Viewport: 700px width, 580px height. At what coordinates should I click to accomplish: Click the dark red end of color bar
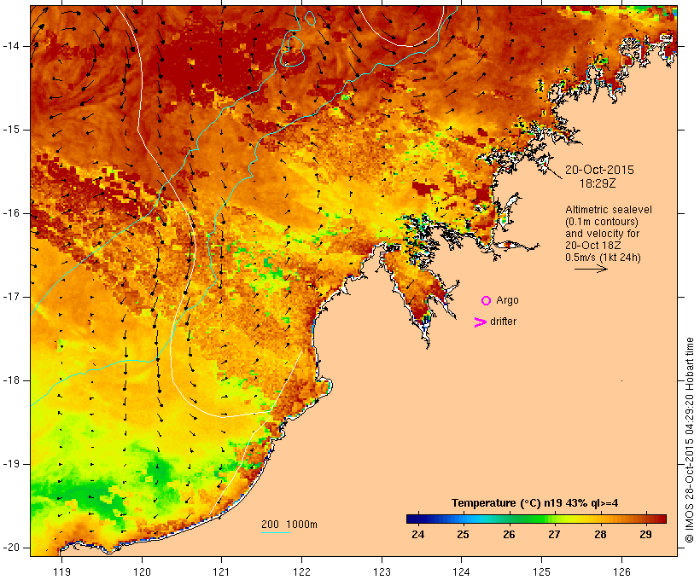pyautogui.click(x=662, y=519)
